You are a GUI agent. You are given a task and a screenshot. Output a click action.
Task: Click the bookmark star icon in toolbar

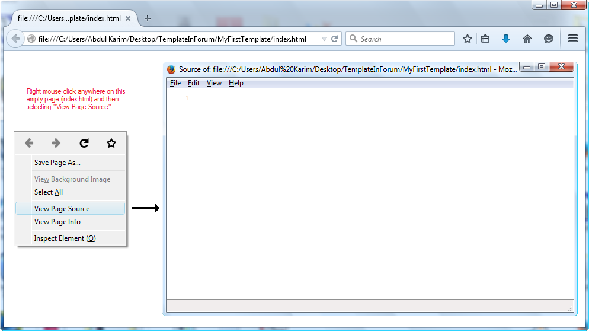tap(468, 39)
